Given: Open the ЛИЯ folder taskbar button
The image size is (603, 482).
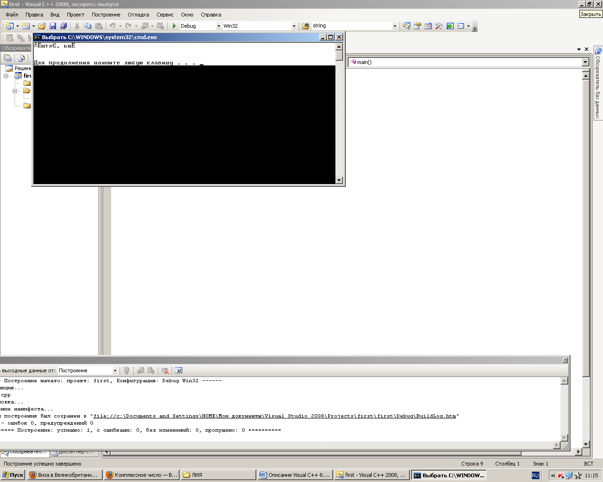Looking at the screenshot, I should click(x=218, y=475).
